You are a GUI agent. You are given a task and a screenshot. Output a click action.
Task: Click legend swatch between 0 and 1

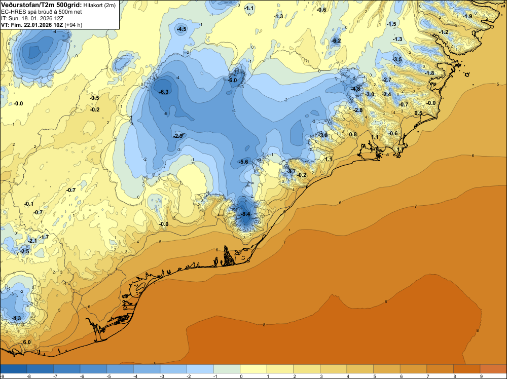coord(253,369)
